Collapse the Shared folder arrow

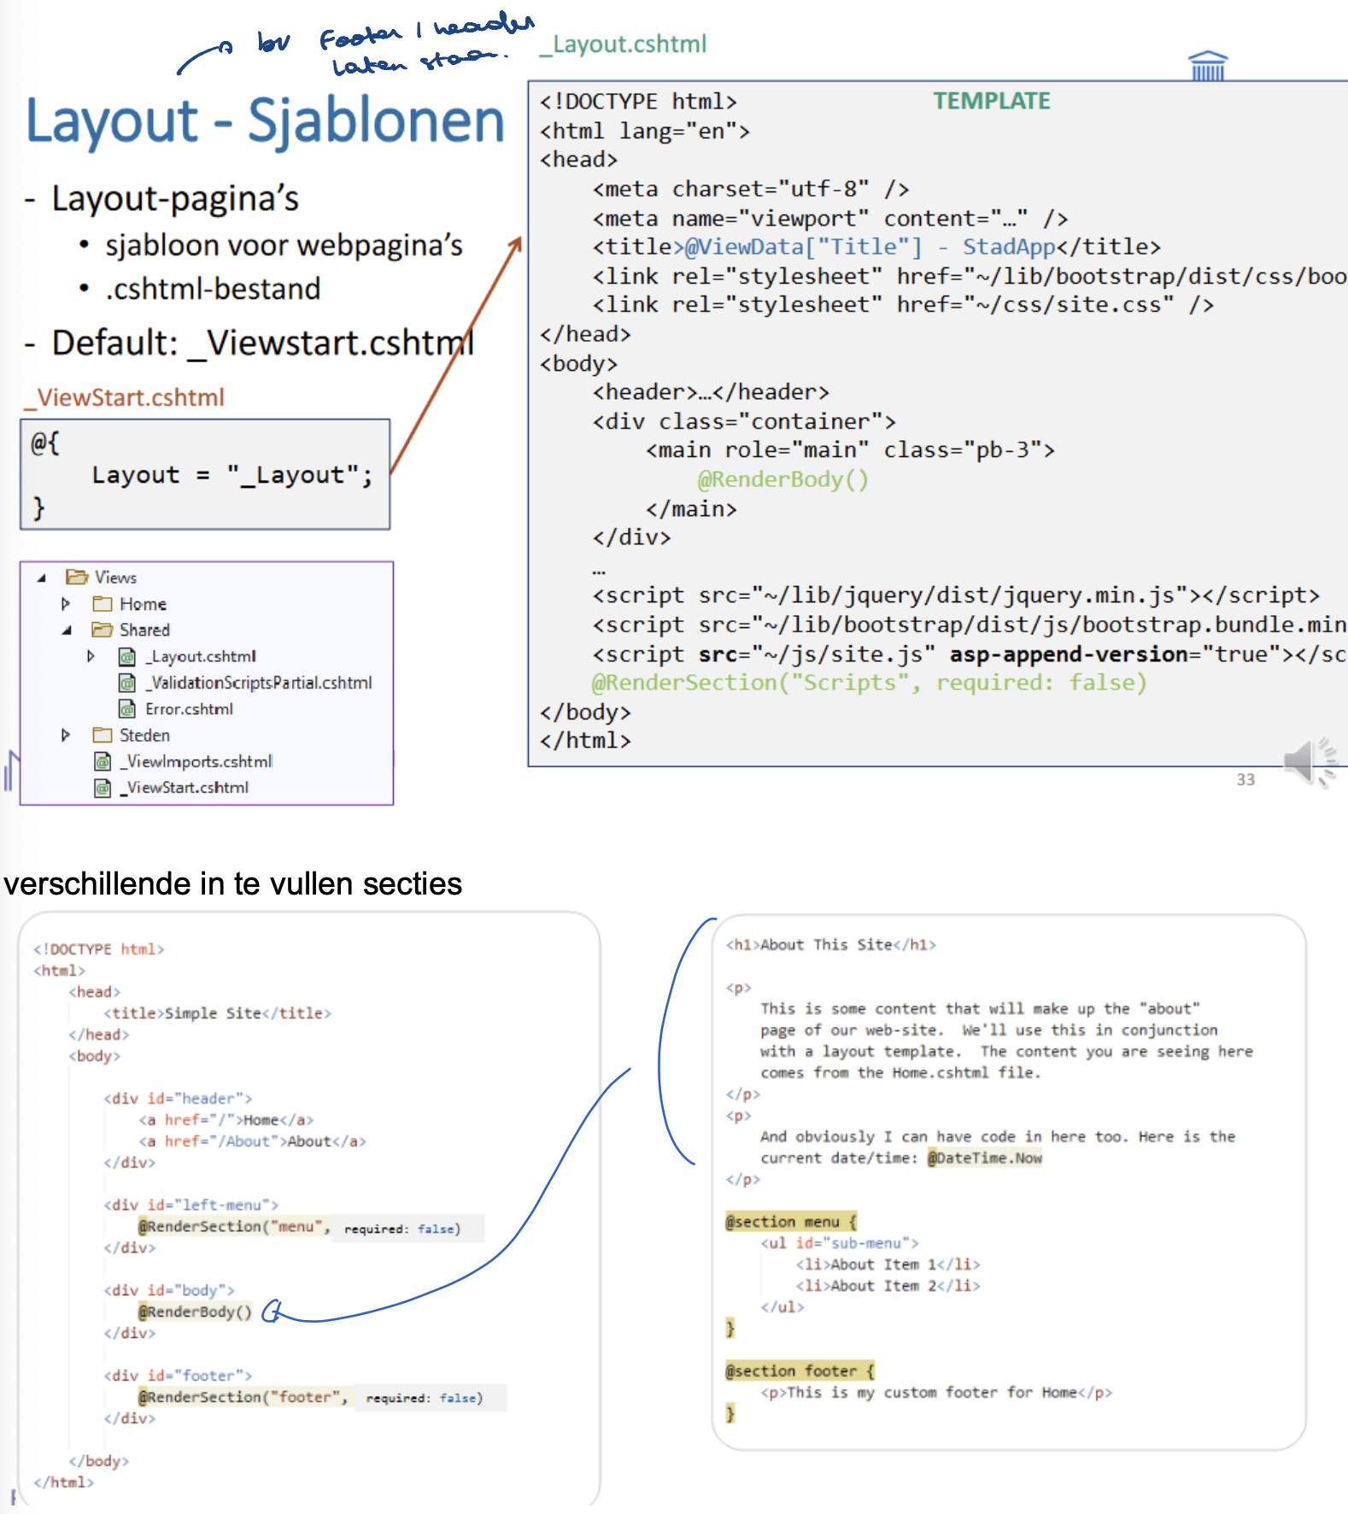tap(67, 631)
